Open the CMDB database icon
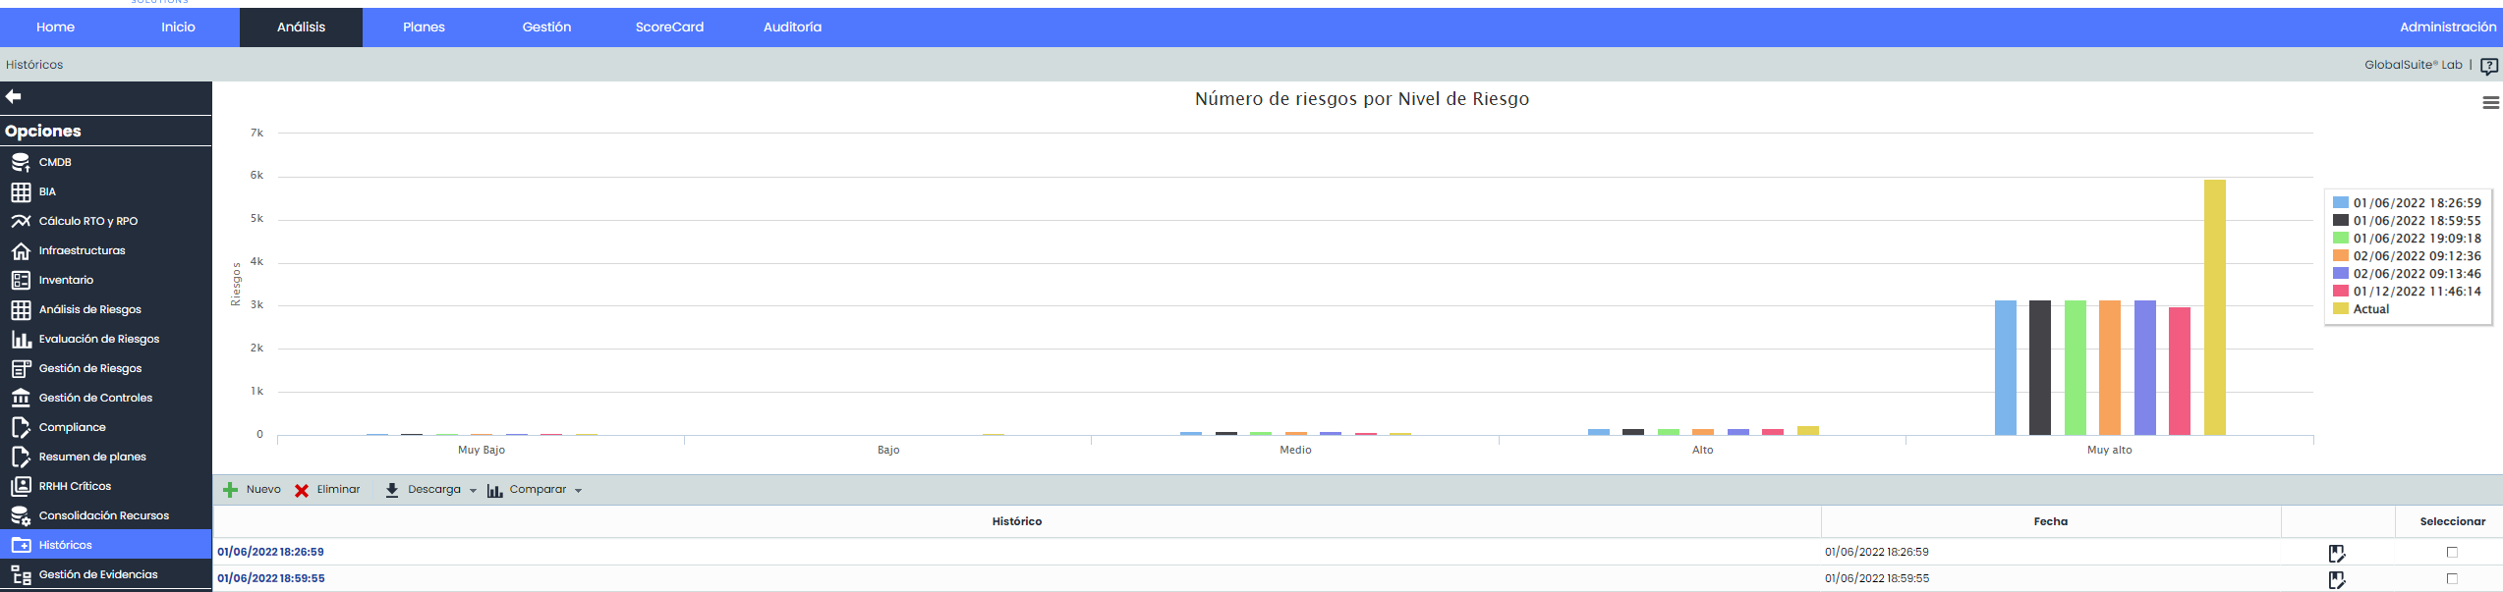2503x592 pixels. [x=21, y=162]
